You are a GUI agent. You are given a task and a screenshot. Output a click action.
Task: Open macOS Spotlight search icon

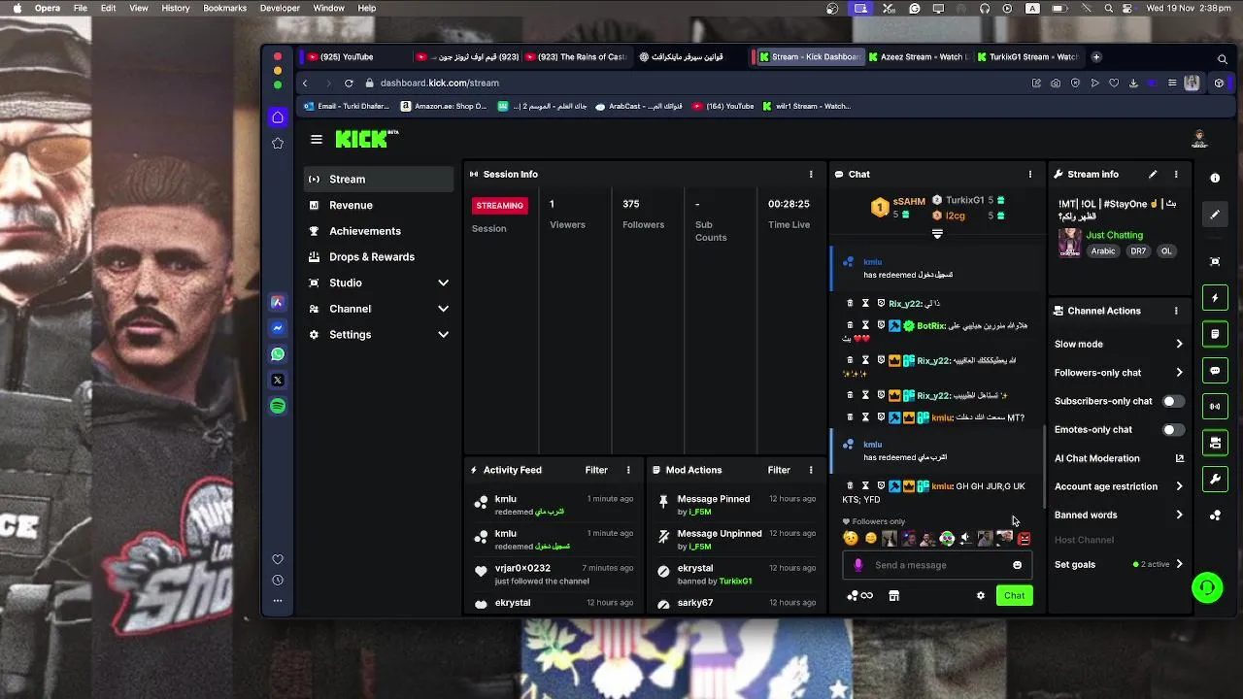(x=1108, y=8)
